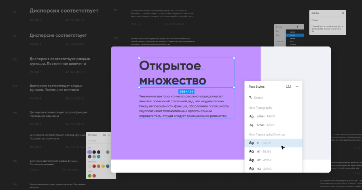
Task: Apply the XL 64/72 text style
Action: 273,143
